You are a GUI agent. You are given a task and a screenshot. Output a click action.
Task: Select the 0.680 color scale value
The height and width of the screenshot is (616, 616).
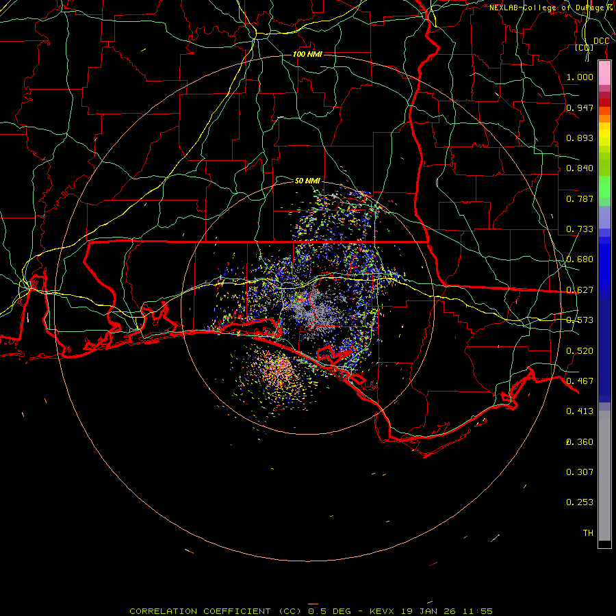pos(580,259)
